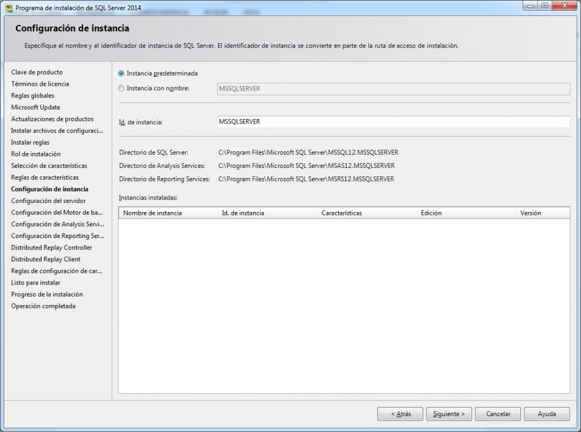
Task: Select Microsoft Update step
Action: click(36, 107)
